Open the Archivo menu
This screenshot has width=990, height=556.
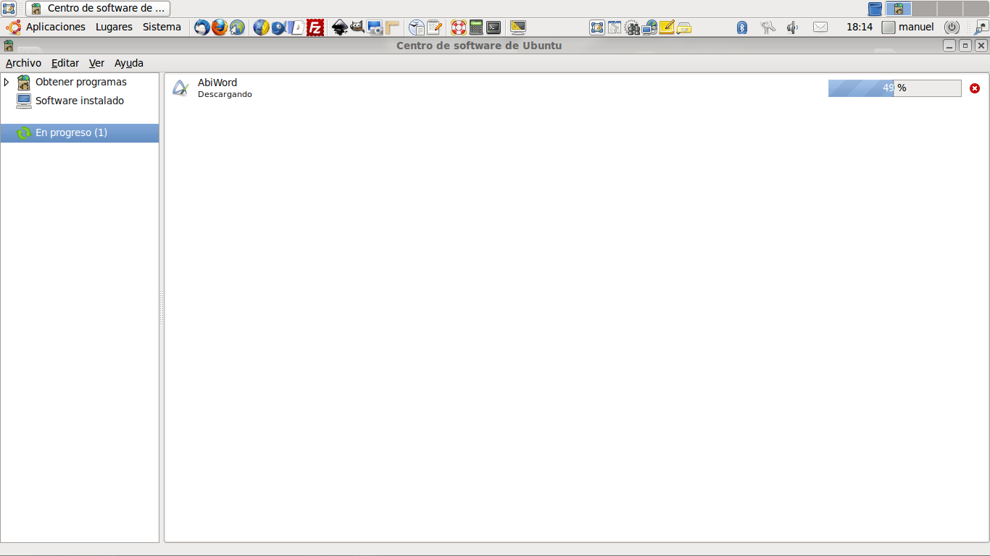23,63
